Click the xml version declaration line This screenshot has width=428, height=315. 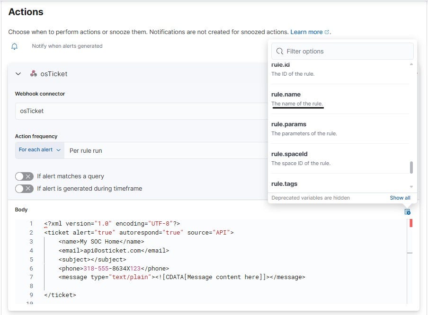(x=112, y=224)
